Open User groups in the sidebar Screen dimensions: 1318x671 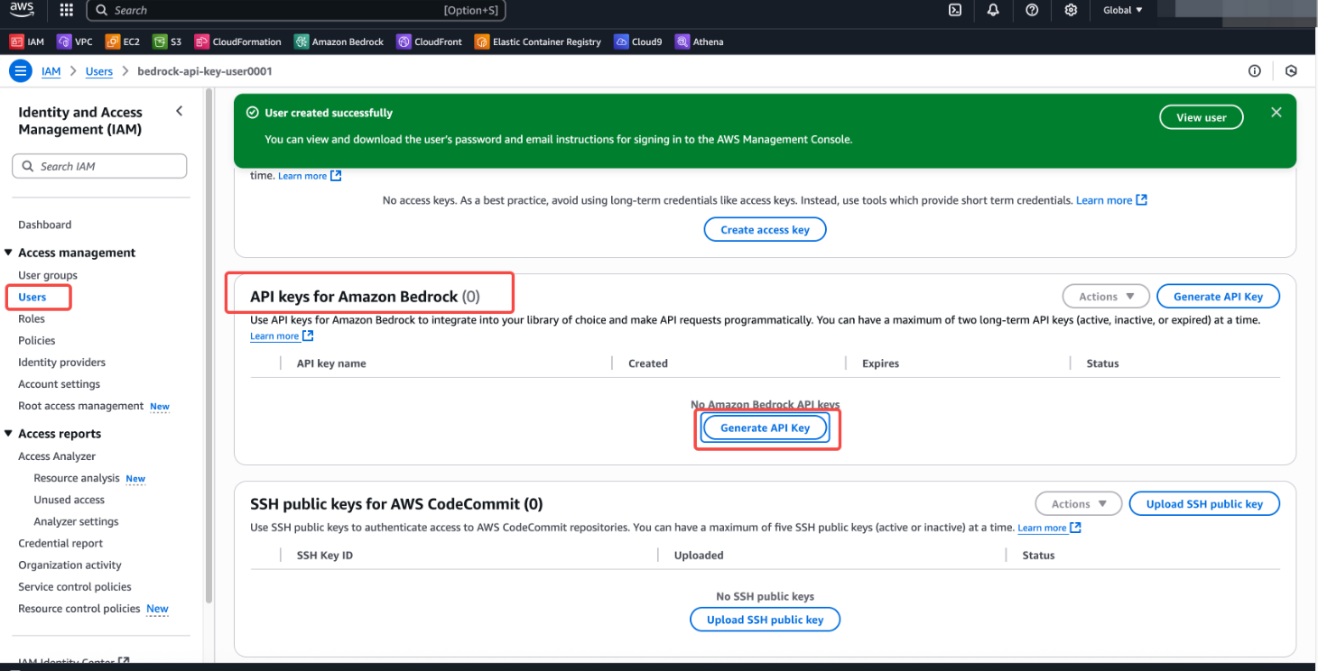pos(48,275)
